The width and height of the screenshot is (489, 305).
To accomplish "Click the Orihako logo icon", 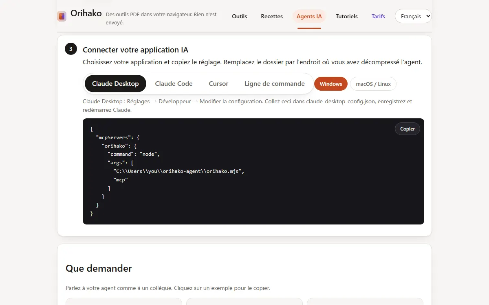I will pyautogui.click(x=62, y=16).
